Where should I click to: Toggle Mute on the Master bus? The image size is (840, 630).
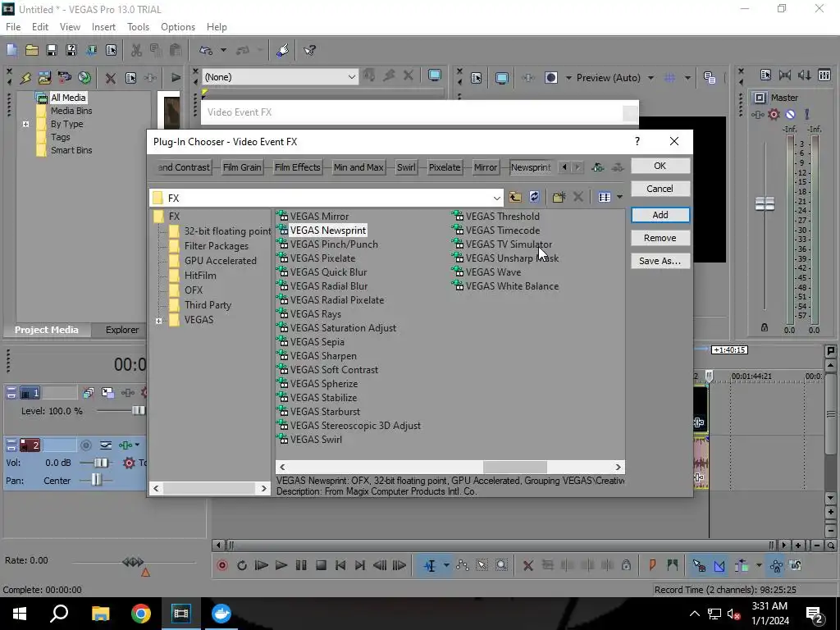[x=790, y=114]
